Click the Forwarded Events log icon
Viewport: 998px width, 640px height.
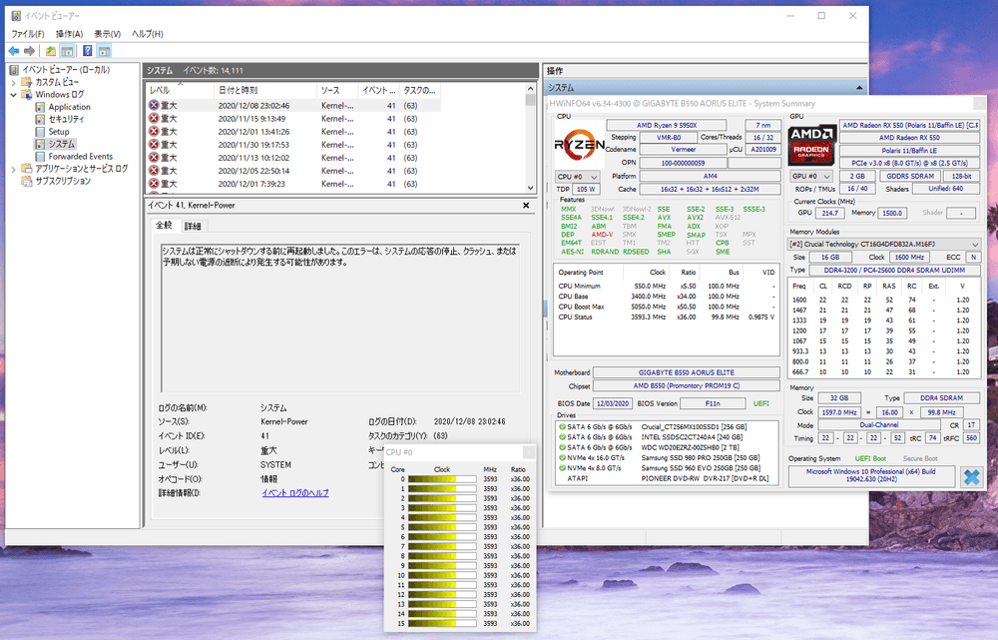(40, 157)
